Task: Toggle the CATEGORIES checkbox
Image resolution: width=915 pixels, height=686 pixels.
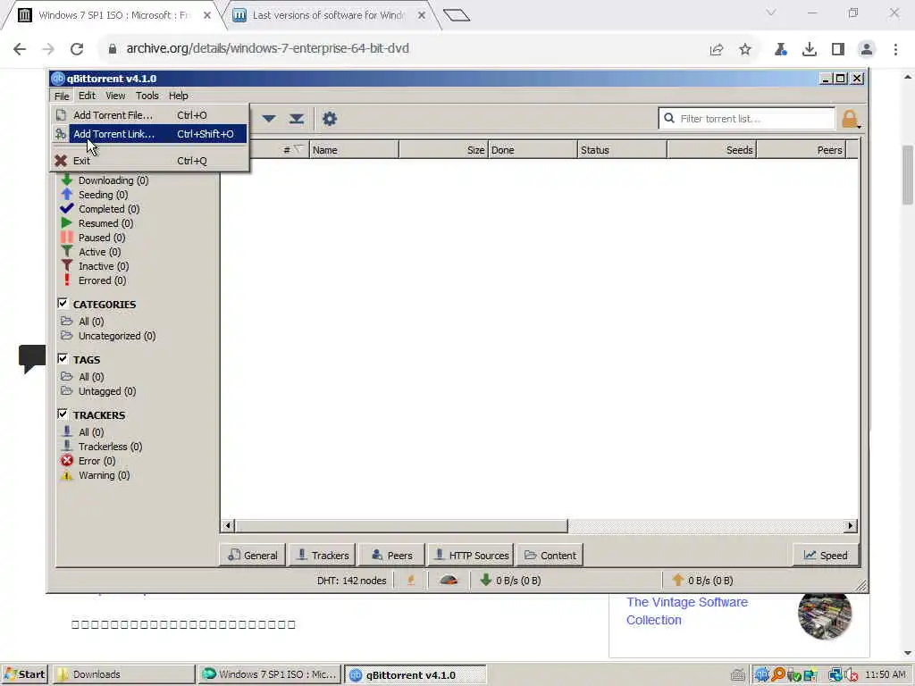Action: pyautogui.click(x=63, y=304)
